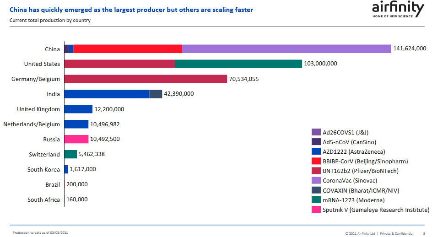432x237 pixels.
Task: Click the Sputnik V (Gamaleya Research Institute) legend label
Action: pos(376,210)
